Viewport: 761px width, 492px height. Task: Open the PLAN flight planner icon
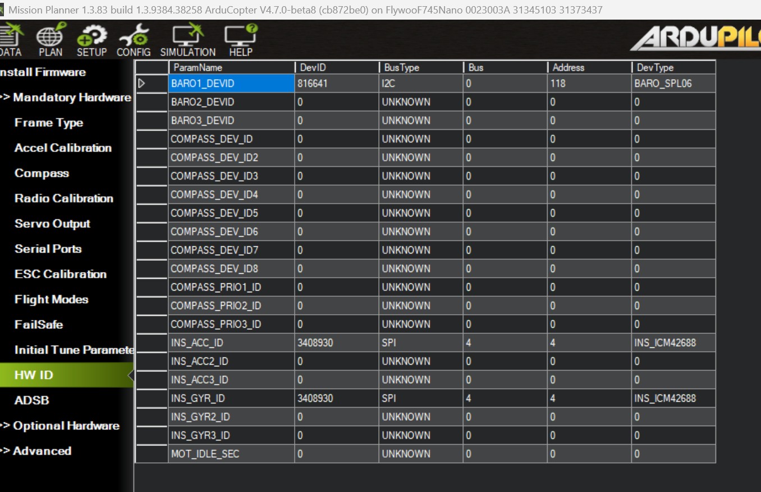[x=51, y=40]
